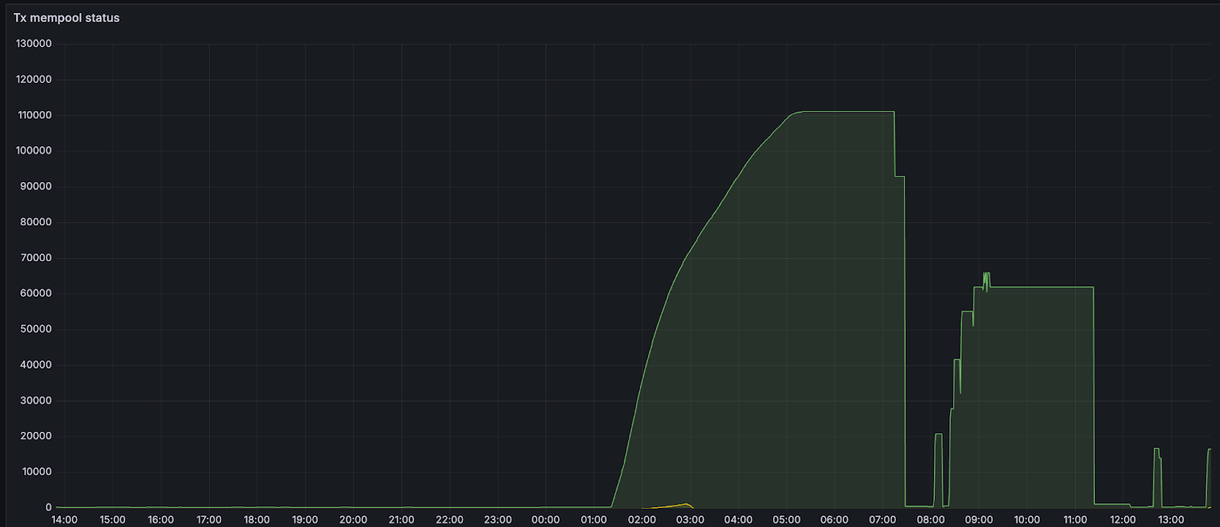
Task: Click the 04:00 time axis label
Action: coord(738,519)
